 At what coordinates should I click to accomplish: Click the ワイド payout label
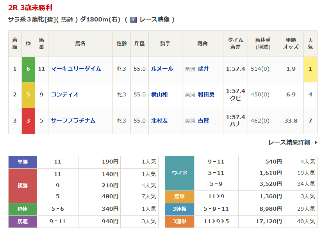pyautogui.click(x=180, y=173)
